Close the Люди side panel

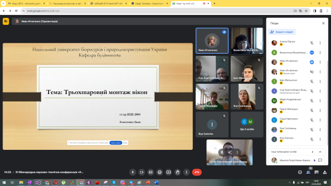(323, 23)
